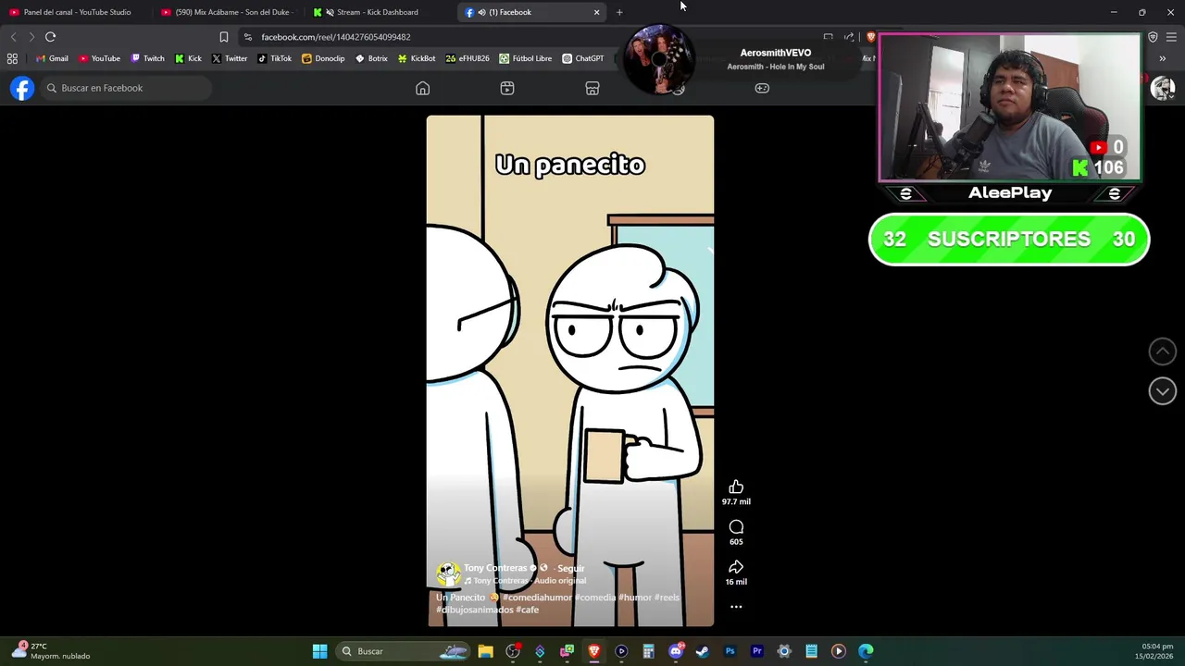Open the Brave shields icon

[x=870, y=37]
